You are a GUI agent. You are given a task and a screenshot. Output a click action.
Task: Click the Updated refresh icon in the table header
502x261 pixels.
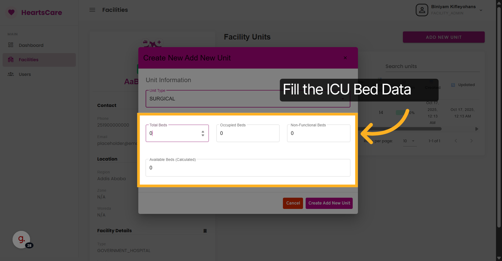[452, 85]
